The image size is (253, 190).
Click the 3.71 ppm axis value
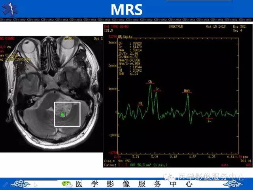(136, 157)
